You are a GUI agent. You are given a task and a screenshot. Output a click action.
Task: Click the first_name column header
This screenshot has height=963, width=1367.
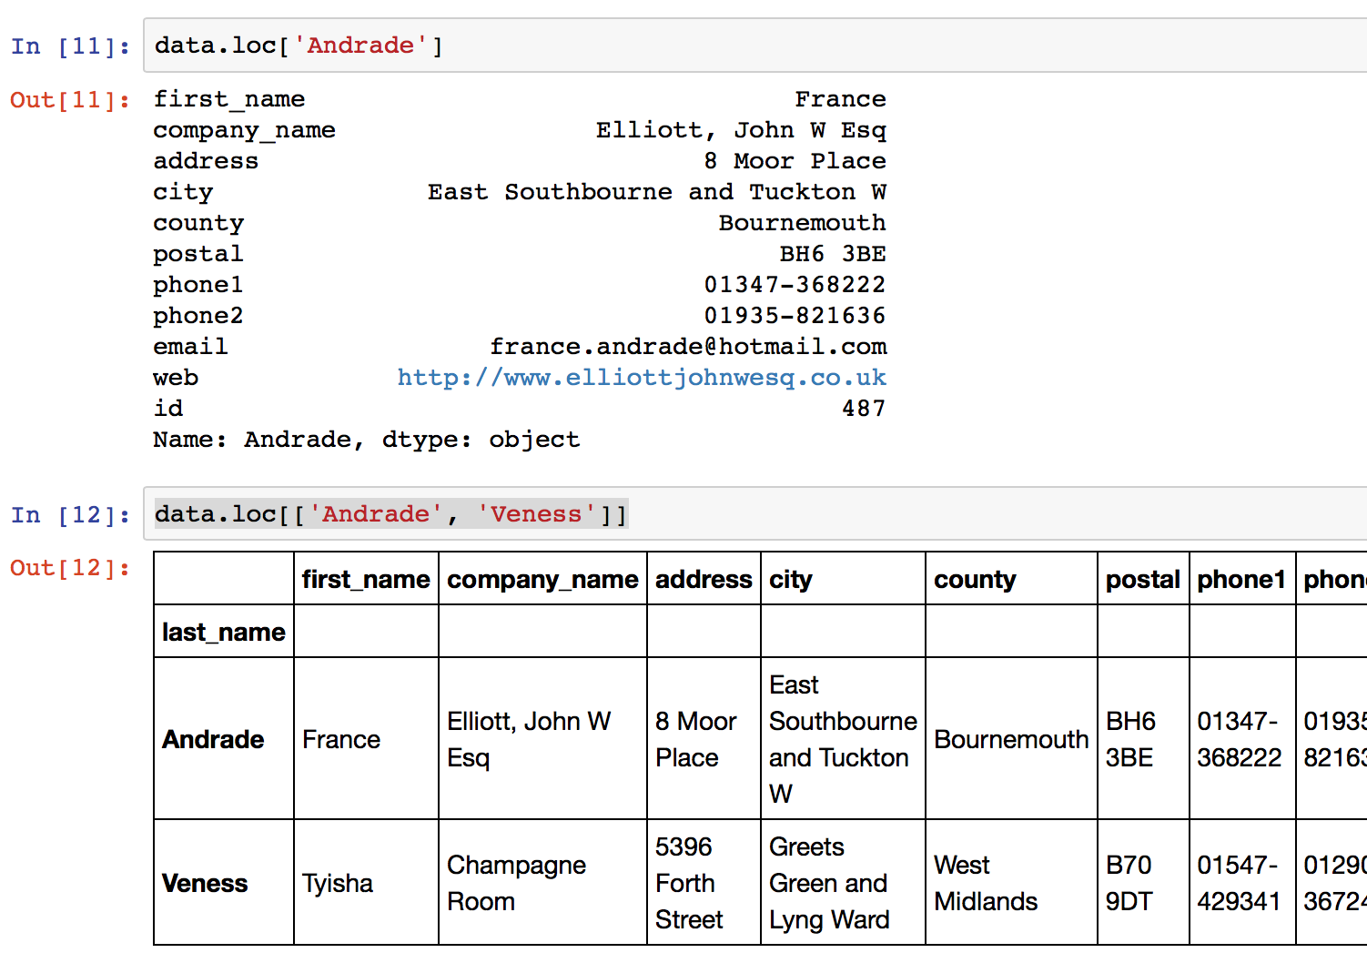(366, 579)
